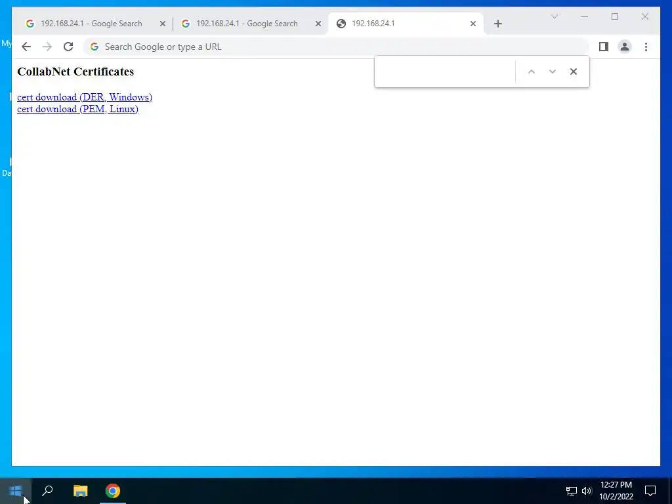Maximize the Chrome window
The height and width of the screenshot is (504, 672).
coord(614,16)
